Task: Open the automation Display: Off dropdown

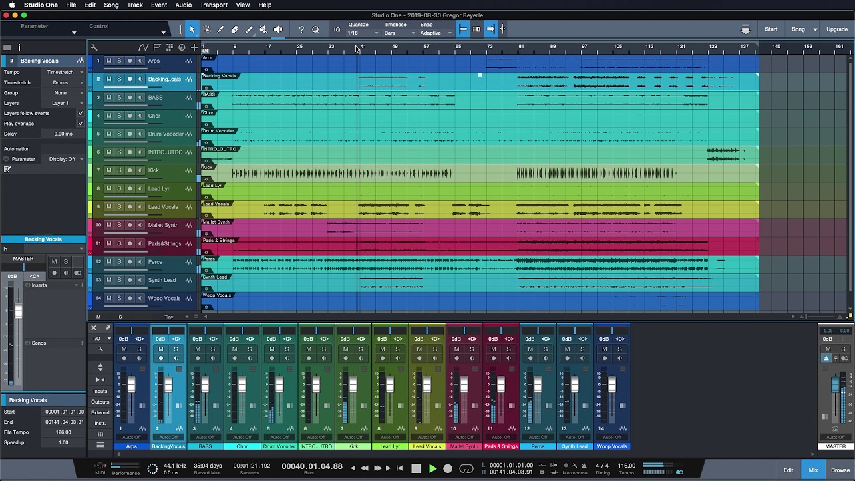Action: (64, 159)
